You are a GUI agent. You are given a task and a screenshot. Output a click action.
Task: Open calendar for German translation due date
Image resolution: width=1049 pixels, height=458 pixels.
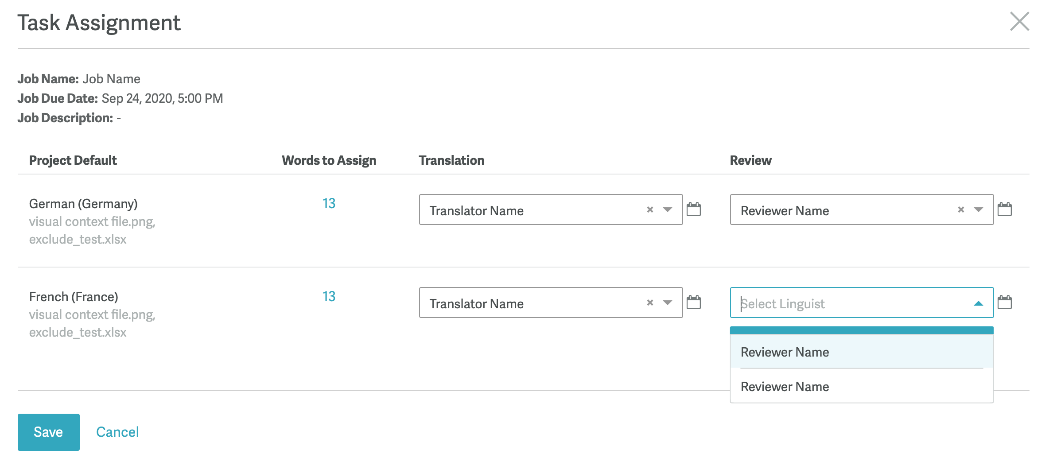point(694,209)
